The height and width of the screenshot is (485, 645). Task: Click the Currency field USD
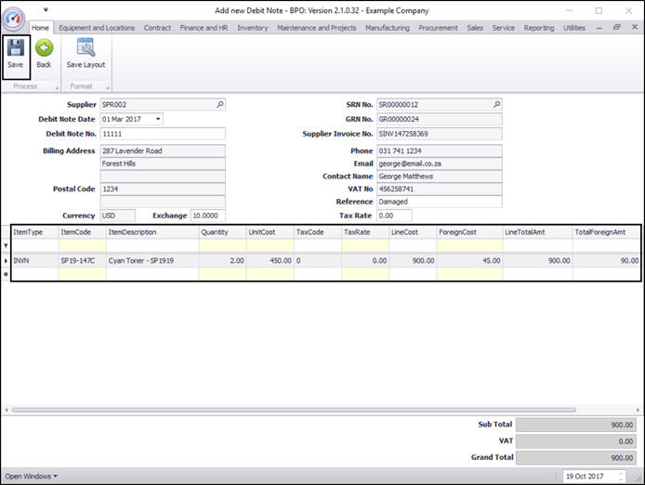pos(118,216)
